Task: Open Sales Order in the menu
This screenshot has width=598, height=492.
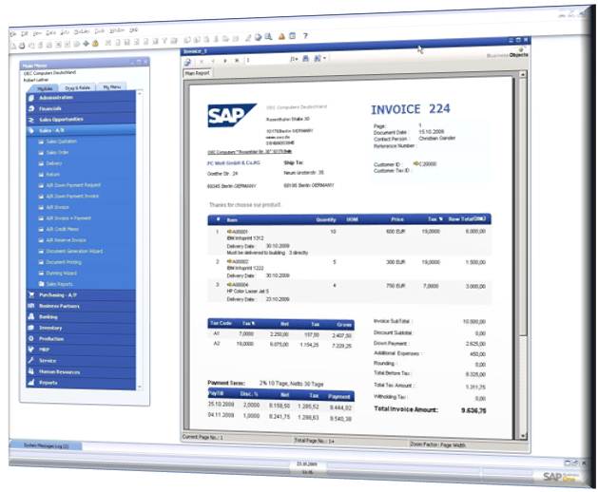Action: [x=57, y=152]
